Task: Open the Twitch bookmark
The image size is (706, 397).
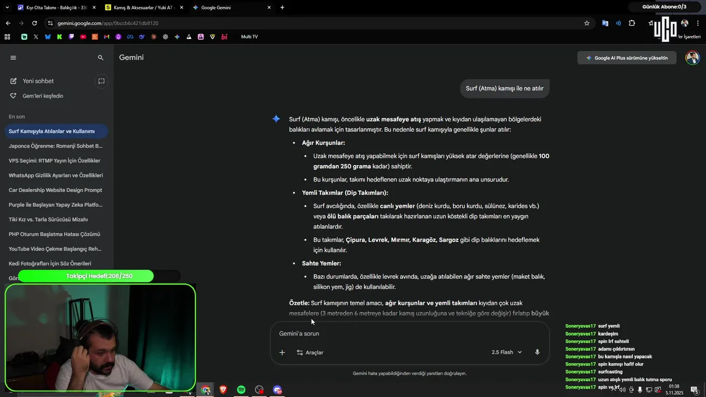Action: tap(71, 37)
